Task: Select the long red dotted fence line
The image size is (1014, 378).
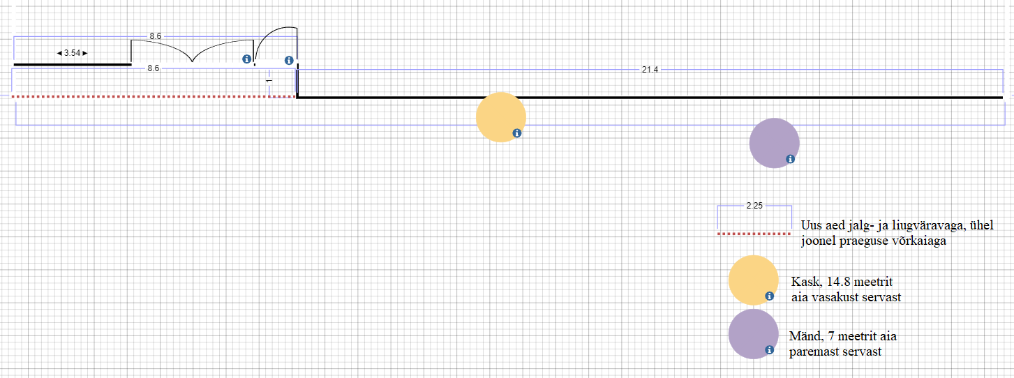Action: click(x=154, y=96)
